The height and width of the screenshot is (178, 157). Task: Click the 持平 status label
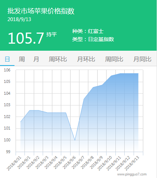pos(52,34)
